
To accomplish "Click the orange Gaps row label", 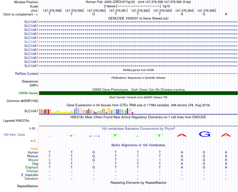I will tap(34, 149).
